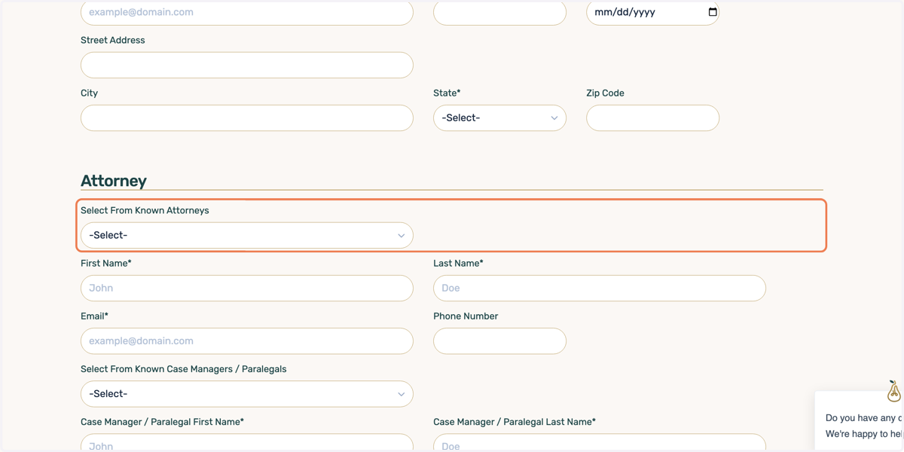Open Select From Known Case Managers dropdown
Image resolution: width=904 pixels, height=452 pixels.
click(x=247, y=394)
